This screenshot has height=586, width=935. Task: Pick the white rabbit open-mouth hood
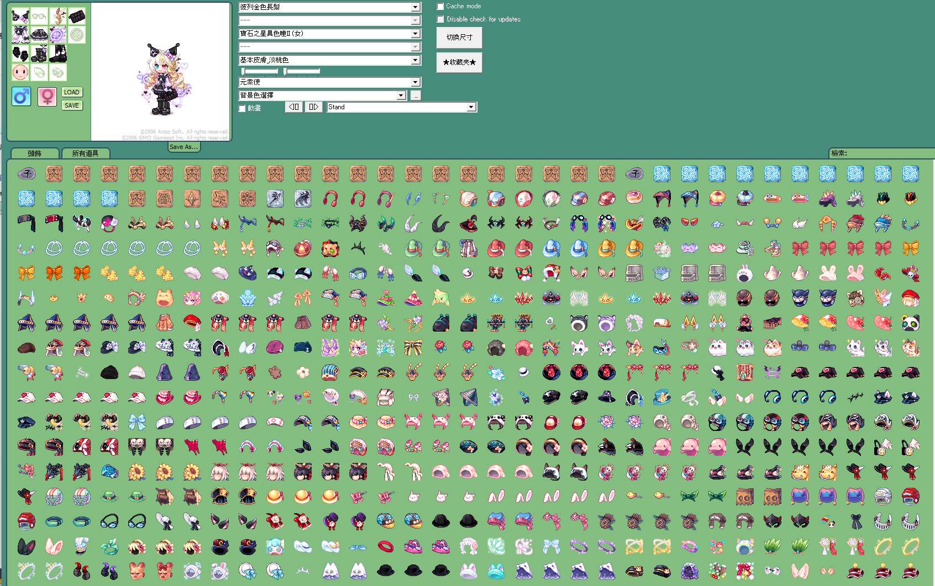(x=744, y=273)
